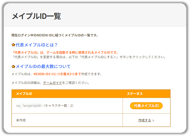Click the orange NEXON ID1つにつき最大3つまで text
This screenshot has width=190, height=136.
(57, 74)
